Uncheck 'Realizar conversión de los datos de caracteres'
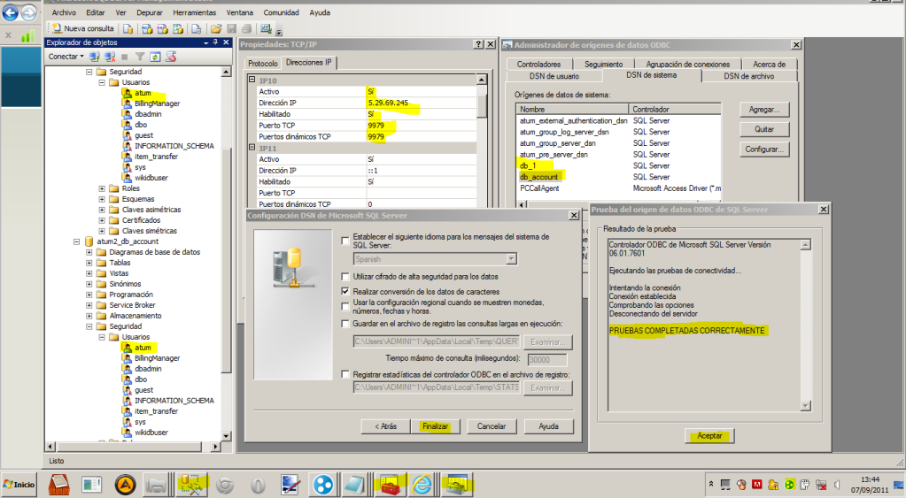This screenshot has height=498, width=906. pos(345,291)
